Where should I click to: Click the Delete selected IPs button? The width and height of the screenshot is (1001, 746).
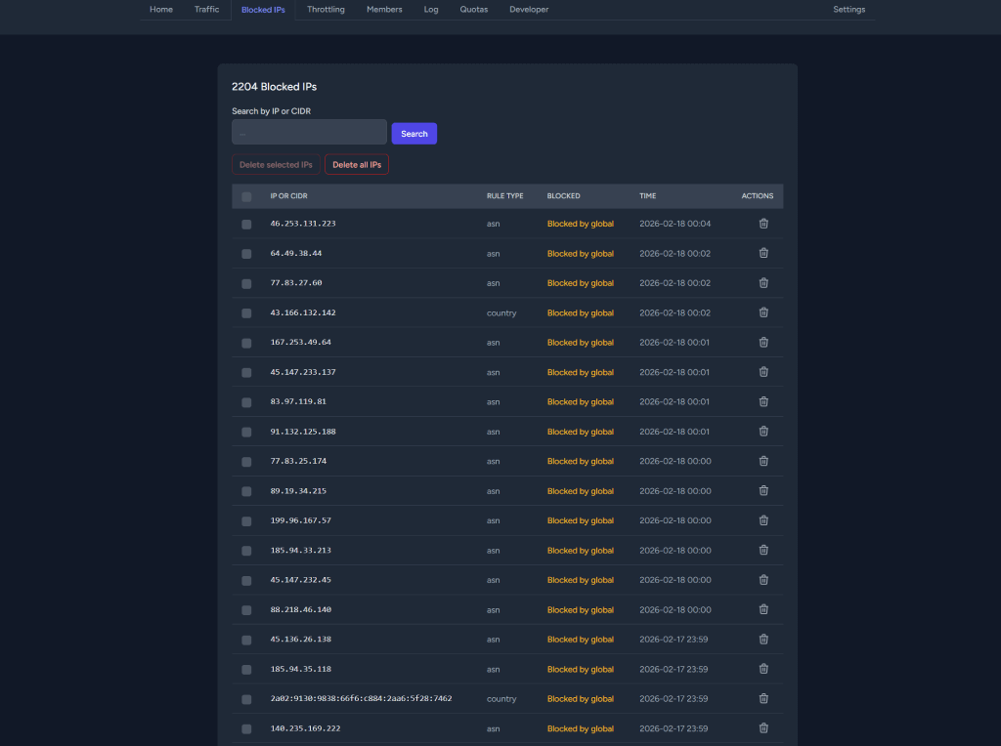276,164
